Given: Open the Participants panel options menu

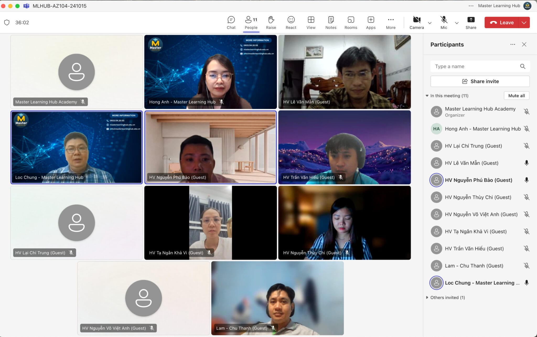Looking at the screenshot, I should point(513,44).
